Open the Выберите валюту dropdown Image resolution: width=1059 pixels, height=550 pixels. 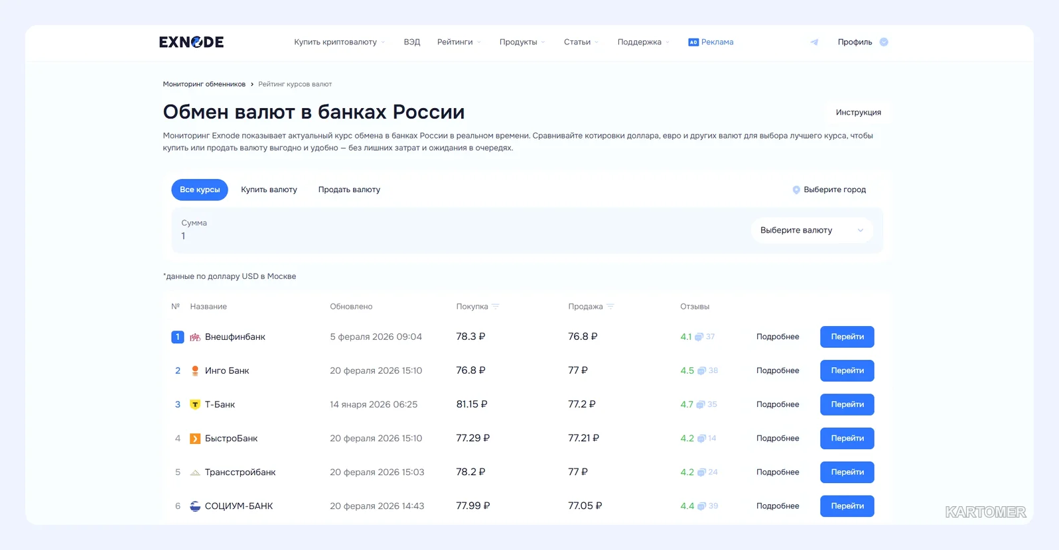[x=812, y=231]
